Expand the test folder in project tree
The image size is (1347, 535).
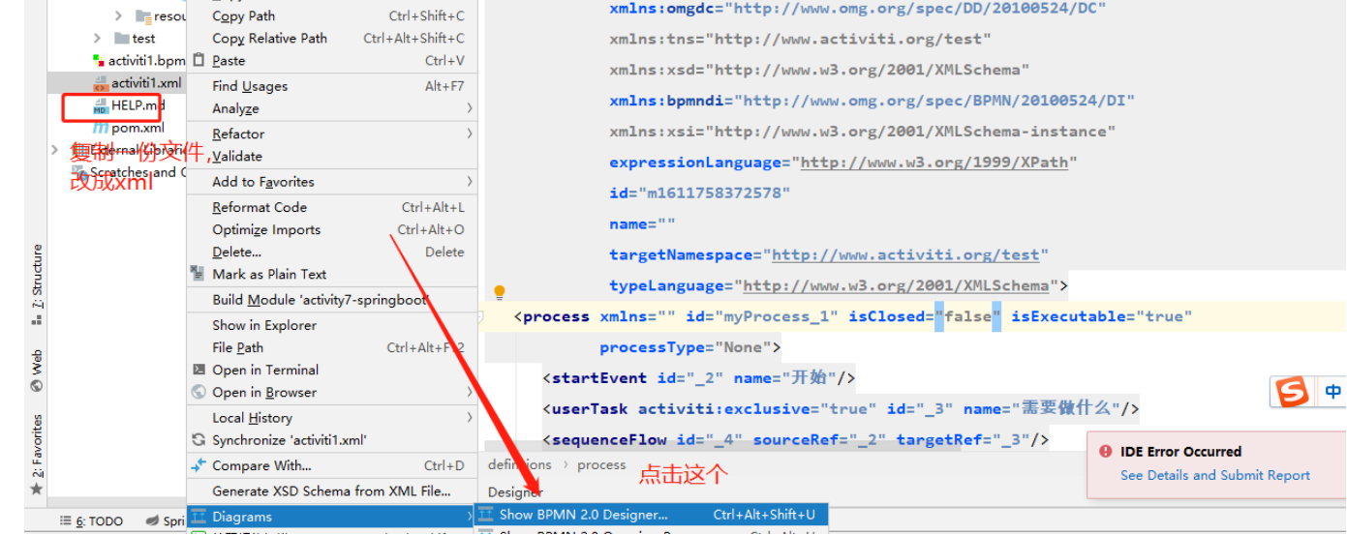pos(97,39)
